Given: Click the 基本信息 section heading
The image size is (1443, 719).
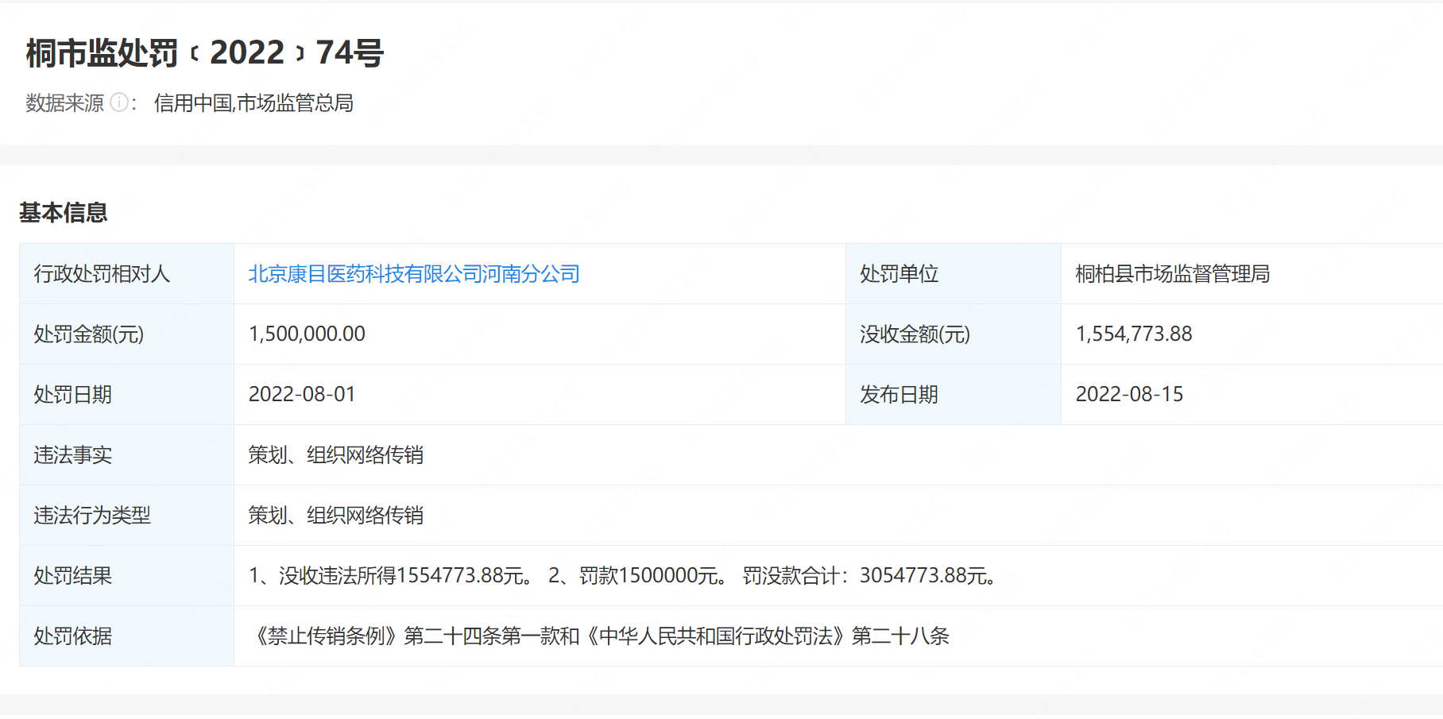Looking at the screenshot, I should click(64, 213).
